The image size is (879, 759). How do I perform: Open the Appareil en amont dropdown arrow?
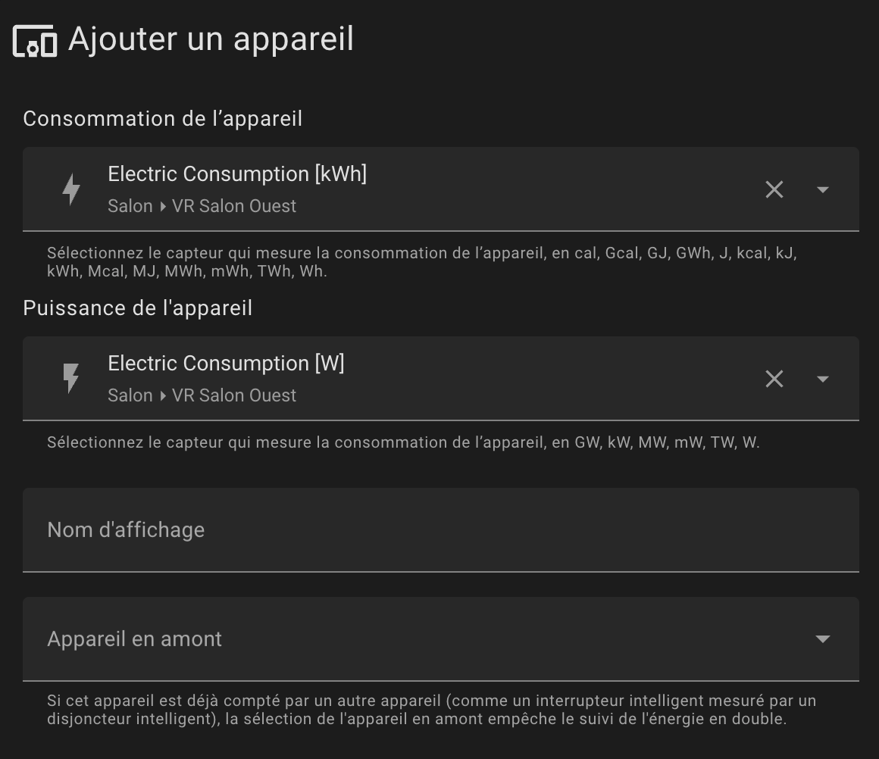822,639
